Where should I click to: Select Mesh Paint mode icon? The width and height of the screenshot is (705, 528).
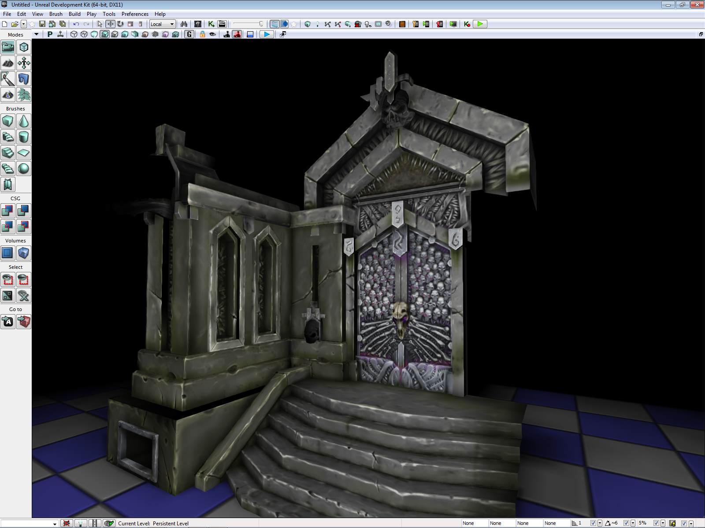pos(8,79)
